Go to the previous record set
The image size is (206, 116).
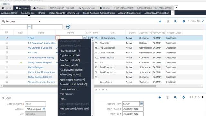tap(99, 90)
